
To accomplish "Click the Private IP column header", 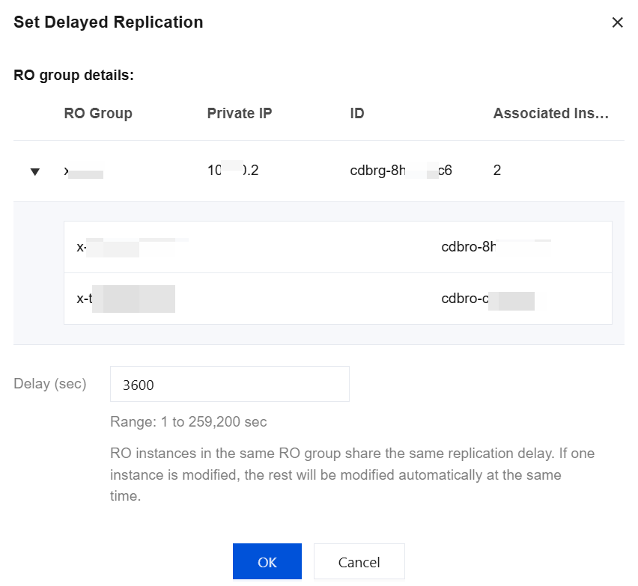I will [x=239, y=114].
